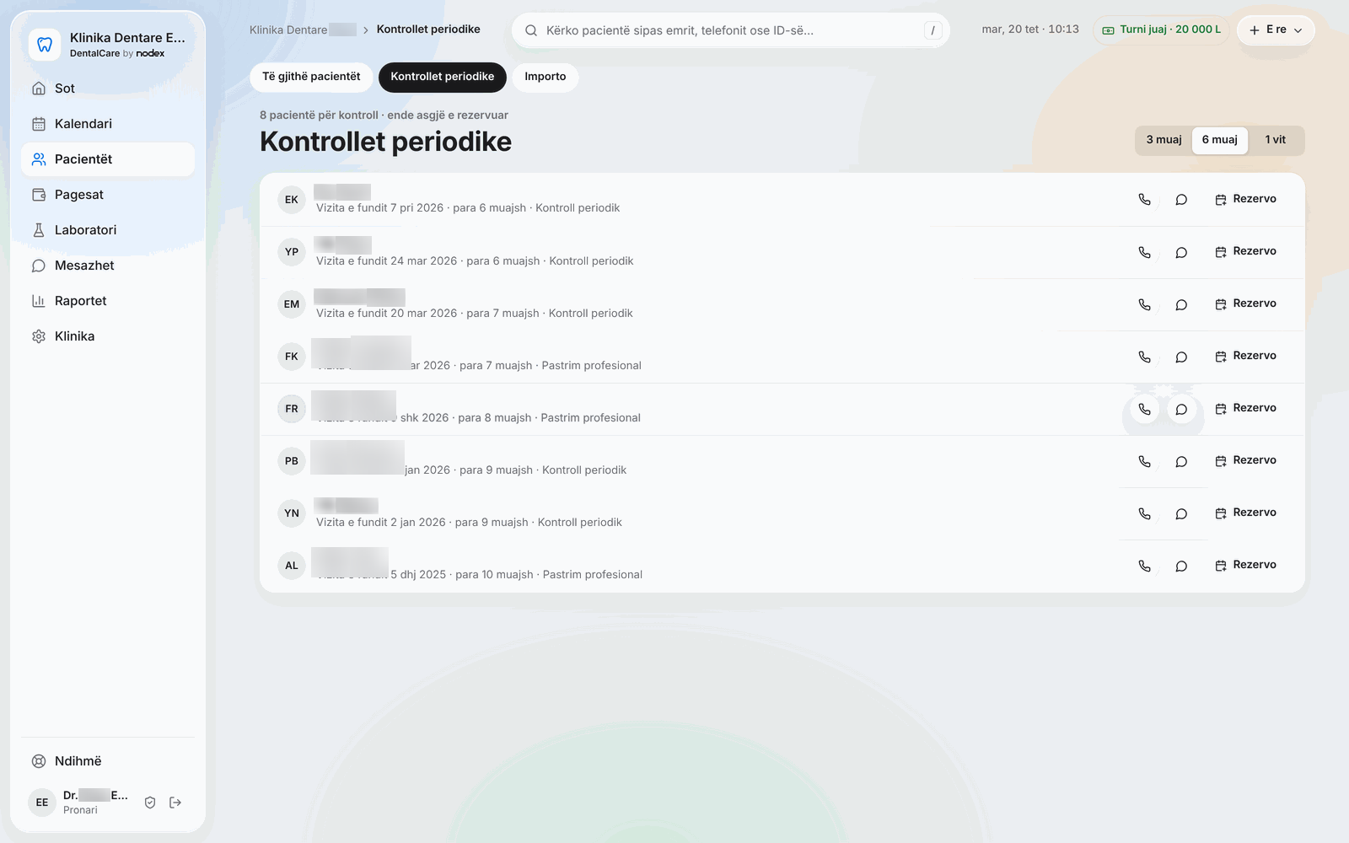Go to Sot in sidebar
Image resolution: width=1349 pixels, height=843 pixels.
point(108,89)
